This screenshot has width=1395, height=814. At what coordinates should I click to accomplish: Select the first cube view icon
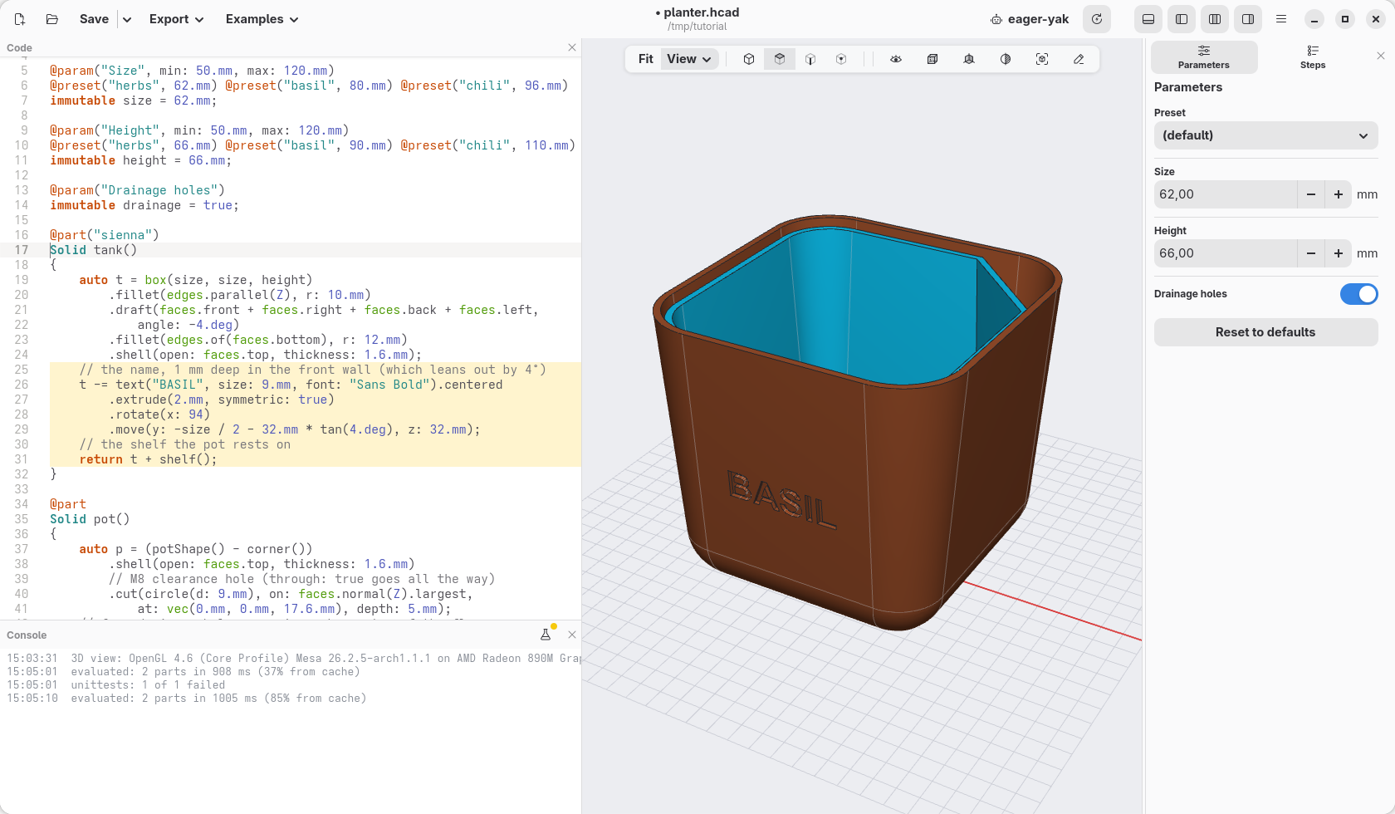click(749, 59)
